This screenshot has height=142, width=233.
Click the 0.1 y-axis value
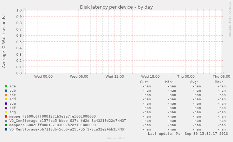[x=19, y=67]
